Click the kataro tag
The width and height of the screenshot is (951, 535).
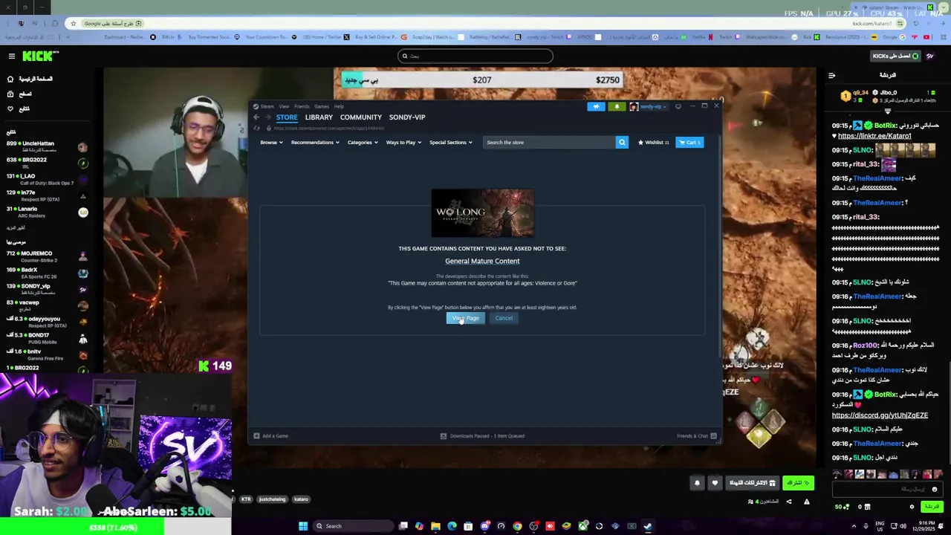[301, 499]
